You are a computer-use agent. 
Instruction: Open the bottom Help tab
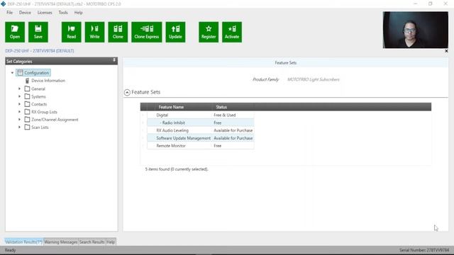[x=111, y=242]
